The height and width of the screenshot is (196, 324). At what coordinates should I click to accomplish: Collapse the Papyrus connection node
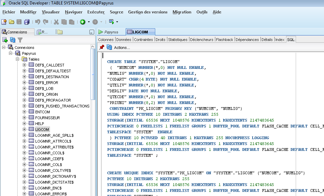point(10,53)
